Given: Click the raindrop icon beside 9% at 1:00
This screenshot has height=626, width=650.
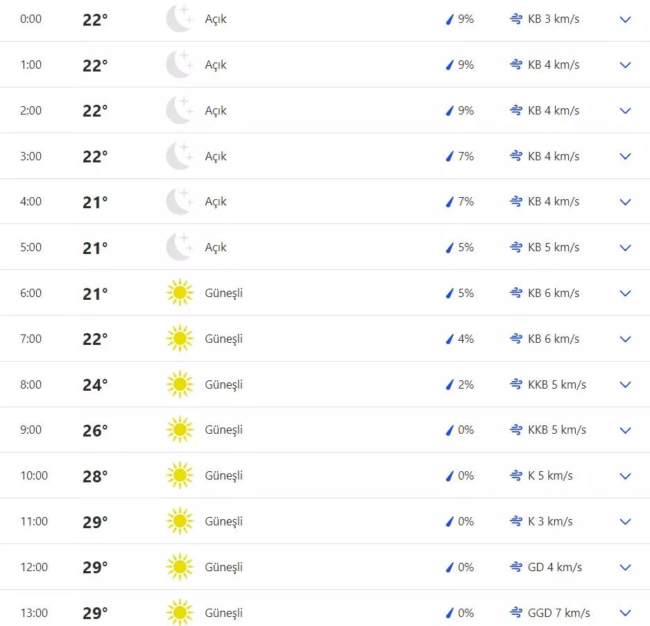Looking at the screenshot, I should click(450, 65).
